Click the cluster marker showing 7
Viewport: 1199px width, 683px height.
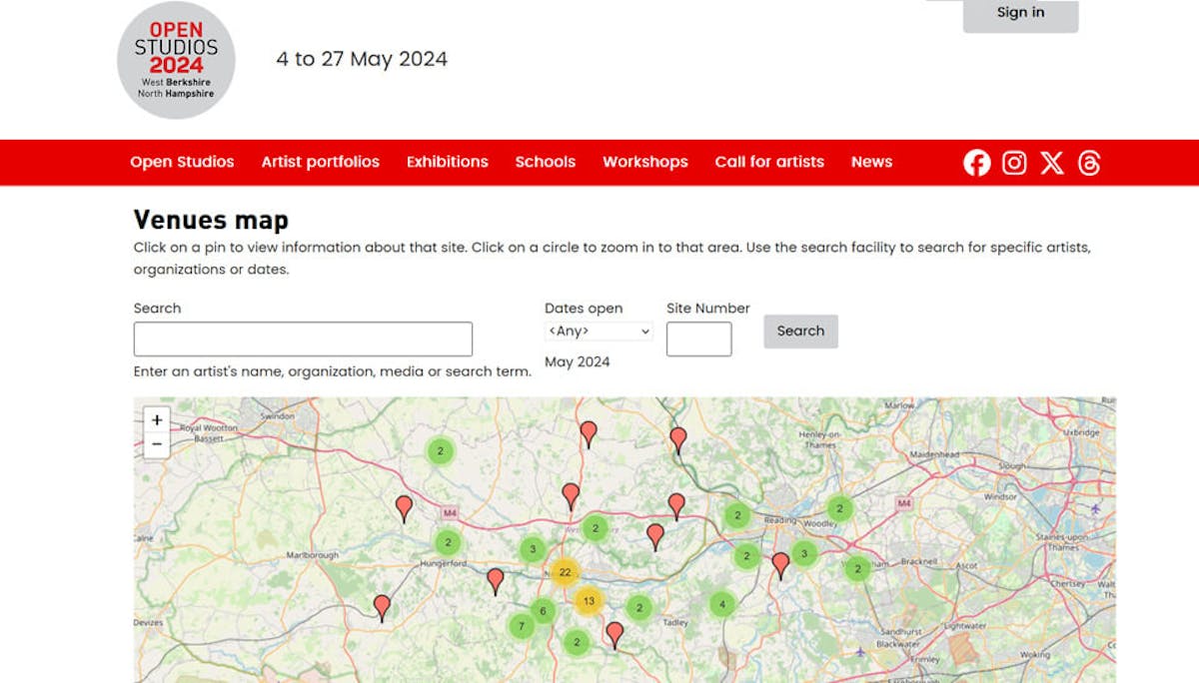click(x=521, y=626)
